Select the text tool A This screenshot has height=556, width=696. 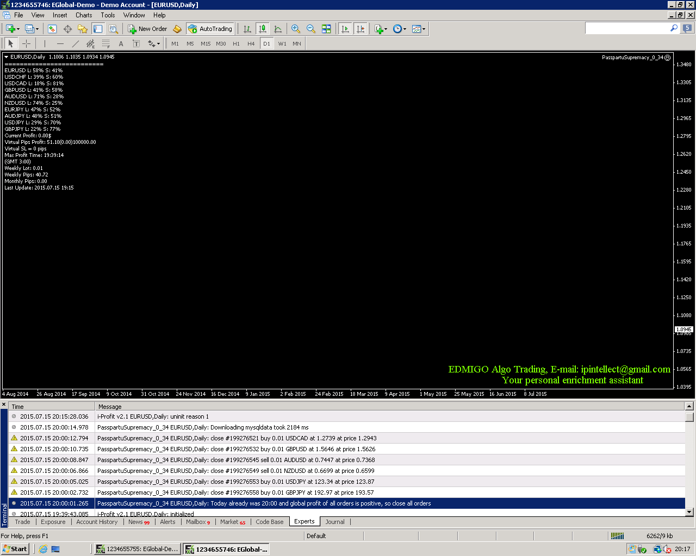[x=121, y=43]
